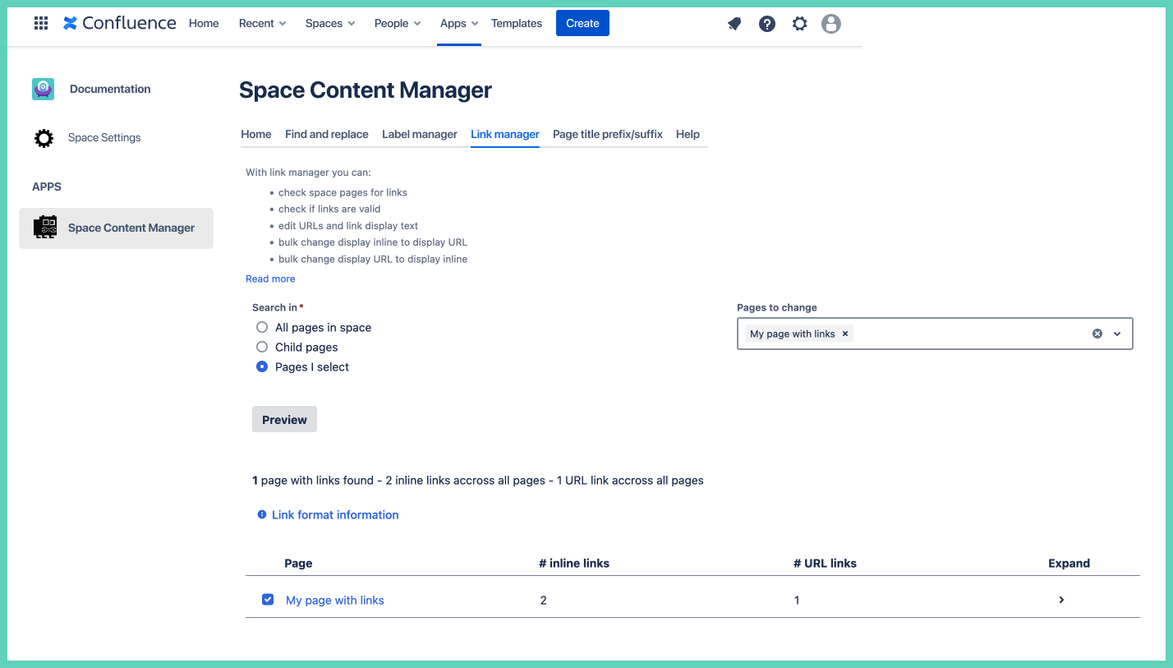Click the 'check if links are valid' bullet text
The height and width of the screenshot is (668, 1173).
(x=329, y=209)
